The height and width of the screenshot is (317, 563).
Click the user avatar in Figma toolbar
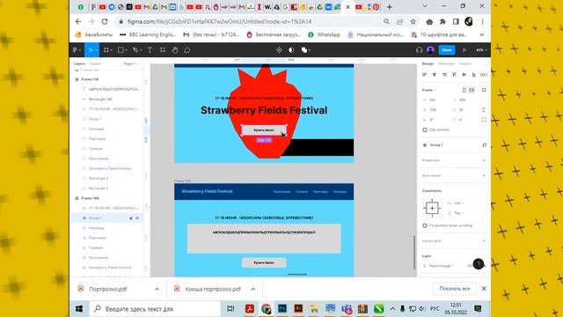[430, 50]
